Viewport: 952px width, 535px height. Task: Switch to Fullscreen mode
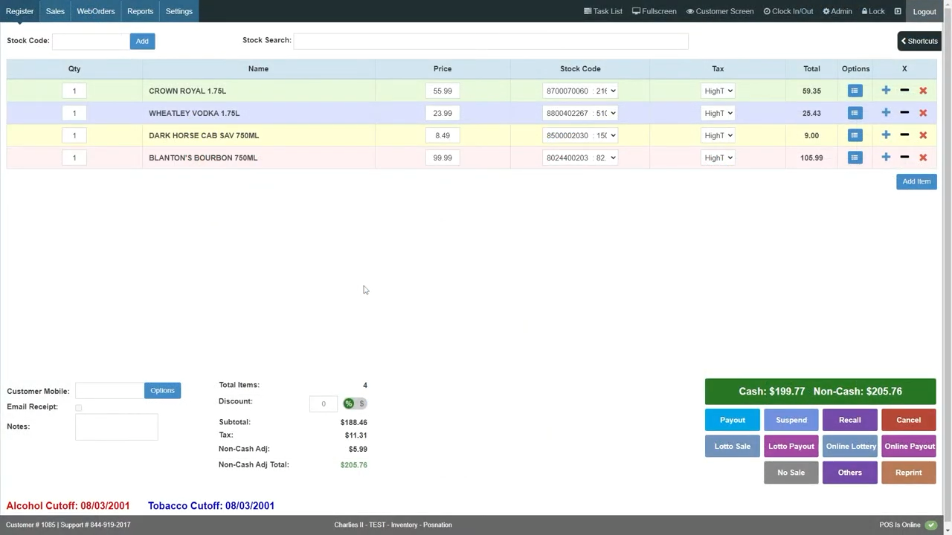[654, 11]
